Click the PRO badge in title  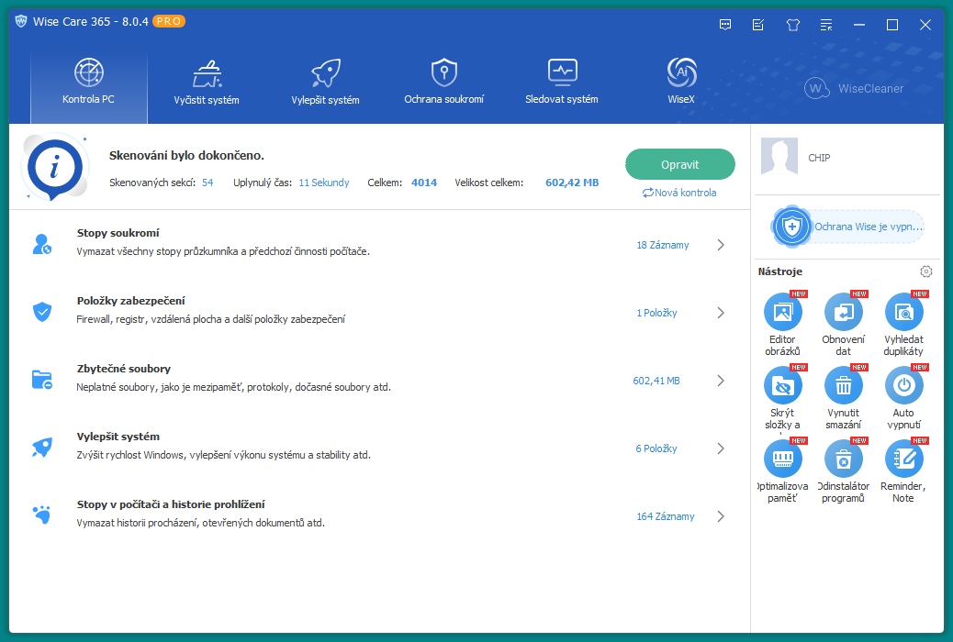click(x=168, y=21)
